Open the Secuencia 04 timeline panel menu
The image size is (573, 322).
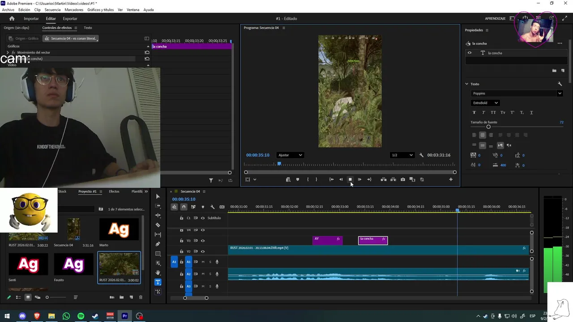(x=204, y=191)
